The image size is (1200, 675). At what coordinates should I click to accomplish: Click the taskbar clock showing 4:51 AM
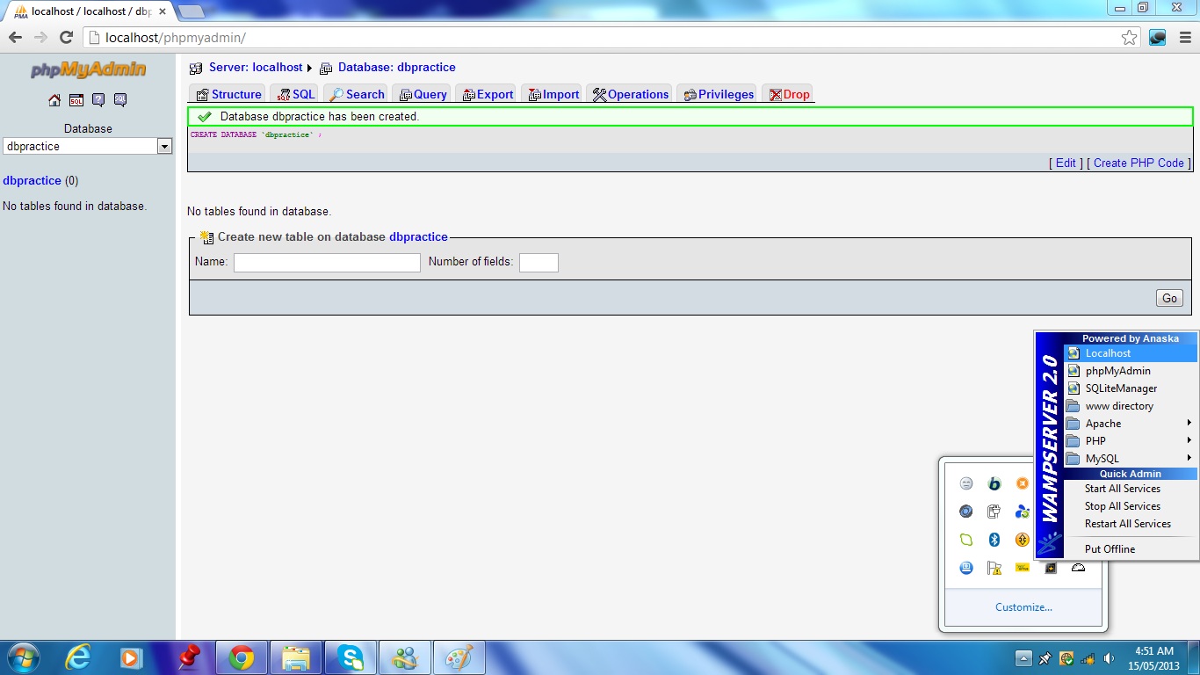click(x=1154, y=658)
